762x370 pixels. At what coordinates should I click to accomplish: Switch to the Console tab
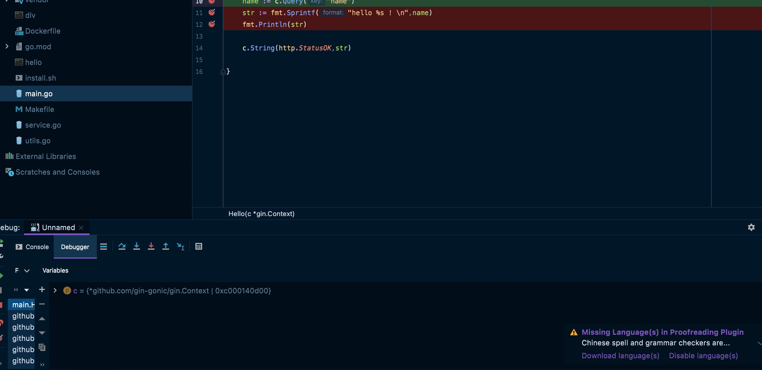pyautogui.click(x=32, y=247)
